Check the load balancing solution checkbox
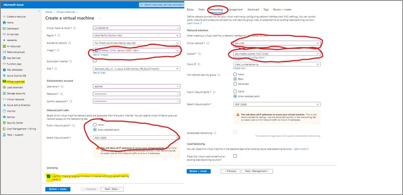Screen dimensions: 403x195 click(x=235, y=156)
